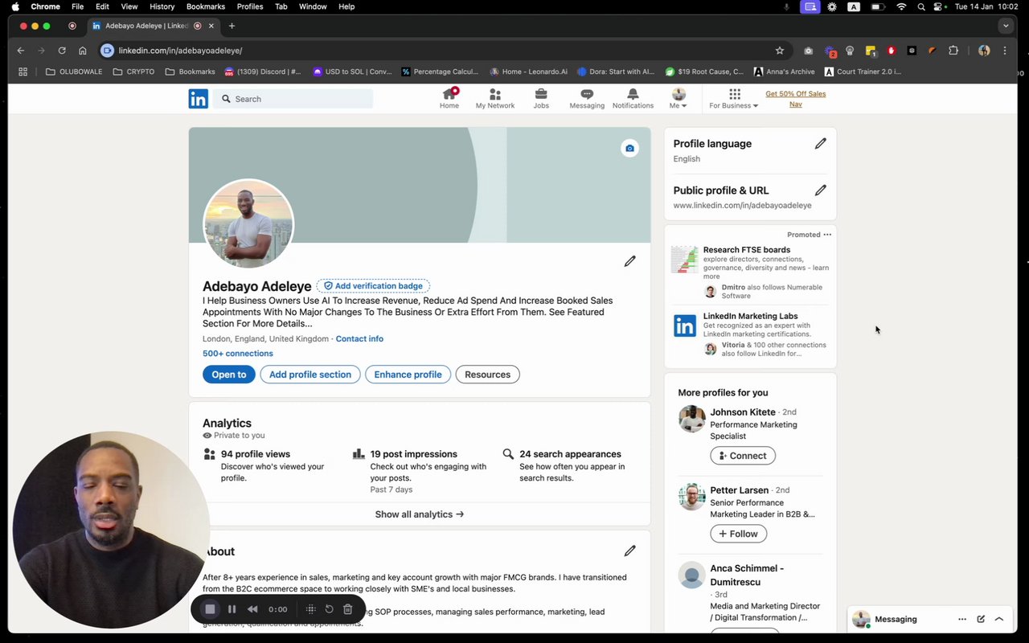Edit the About section with pencil icon
This screenshot has width=1029, height=643.
point(629,551)
